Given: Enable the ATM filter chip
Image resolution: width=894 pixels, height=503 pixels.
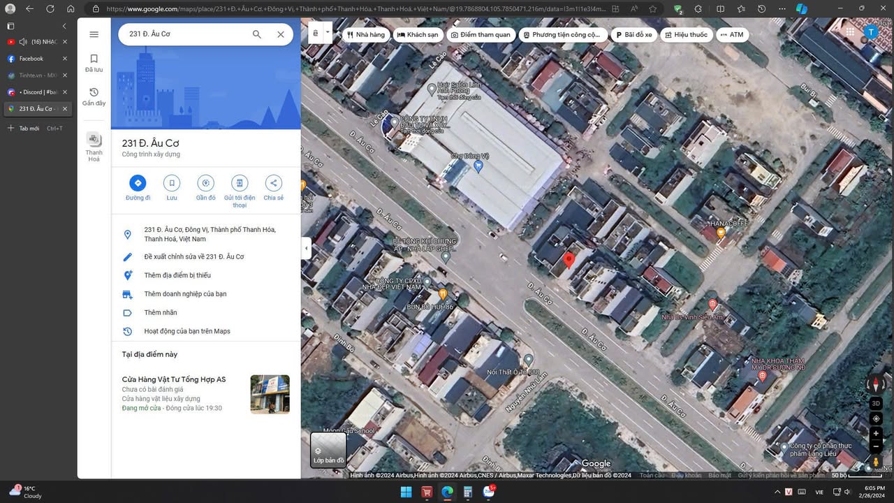Looking at the screenshot, I should point(732,34).
